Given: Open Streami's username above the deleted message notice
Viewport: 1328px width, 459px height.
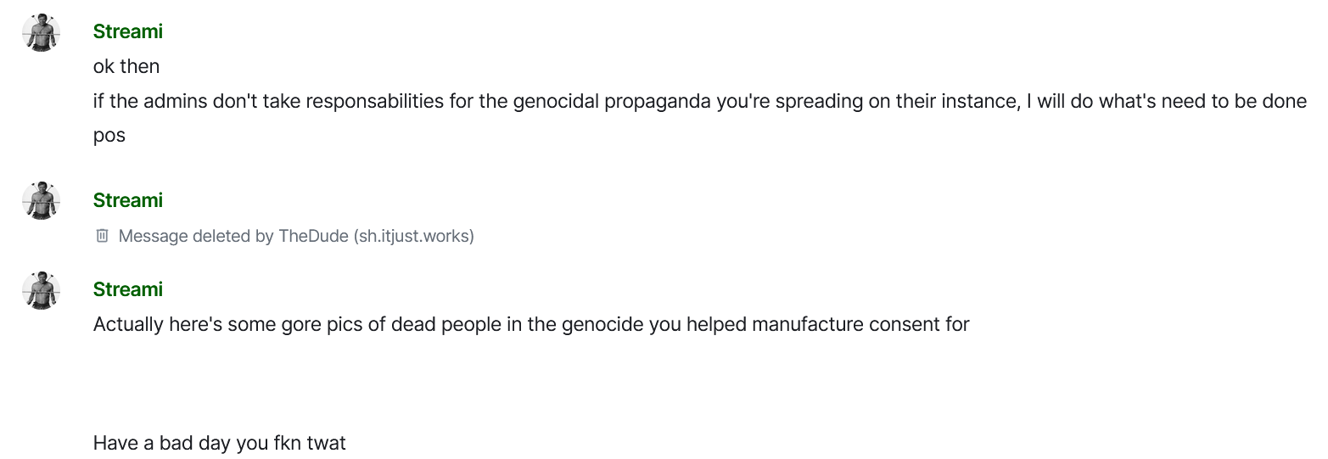Looking at the screenshot, I should 127,200.
